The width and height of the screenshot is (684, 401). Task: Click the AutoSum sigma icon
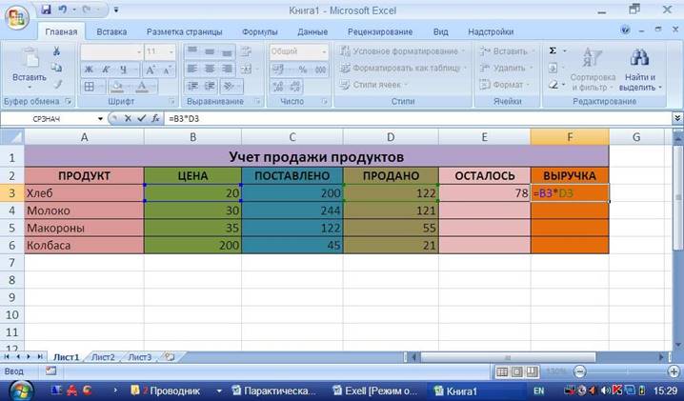point(553,51)
